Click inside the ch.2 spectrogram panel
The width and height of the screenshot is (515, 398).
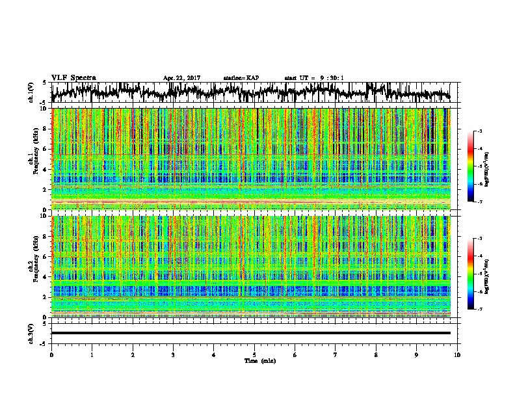(251, 267)
